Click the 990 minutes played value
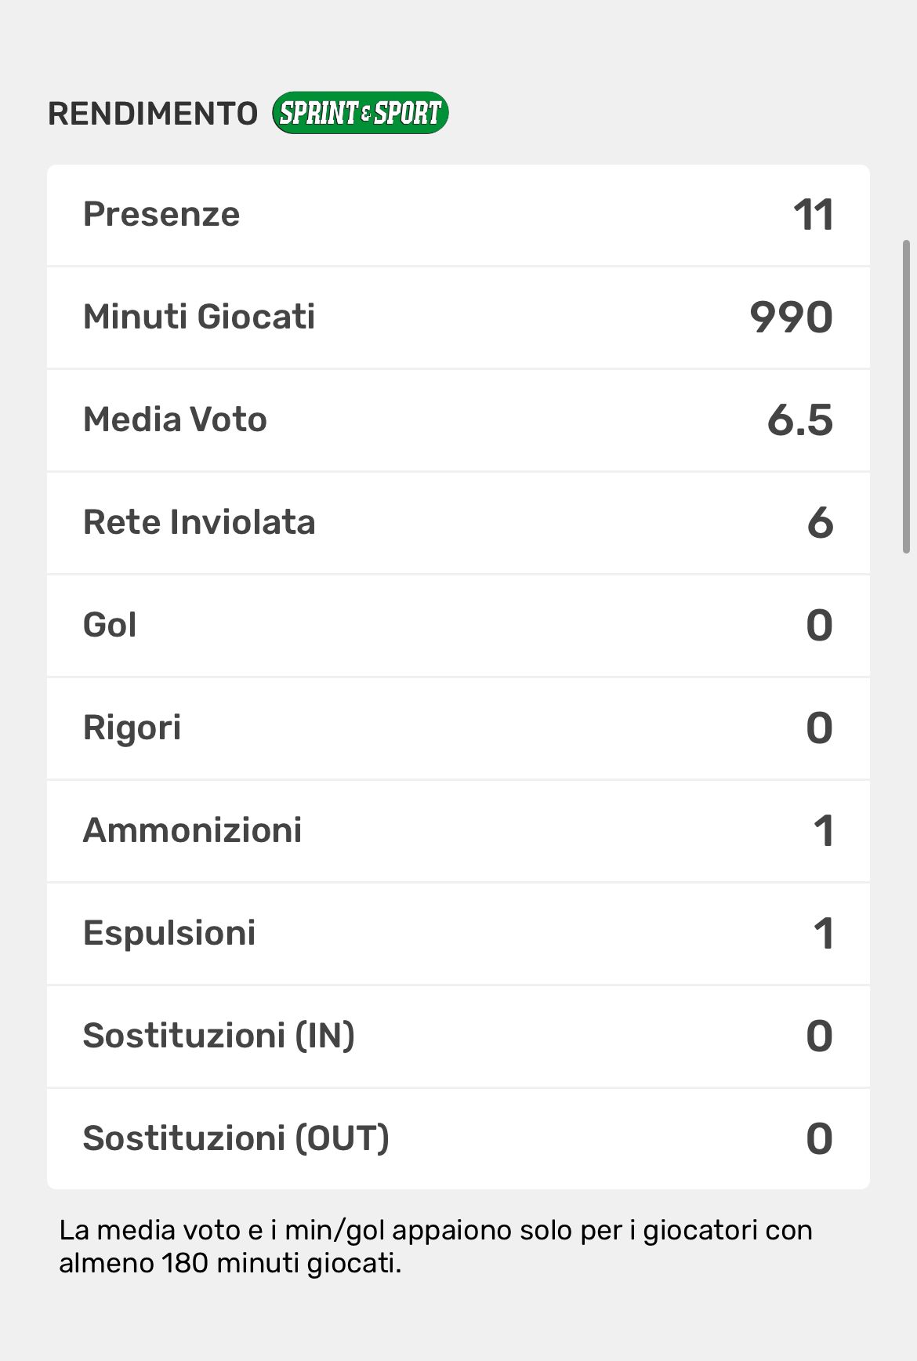The image size is (917, 1361). coord(791,318)
